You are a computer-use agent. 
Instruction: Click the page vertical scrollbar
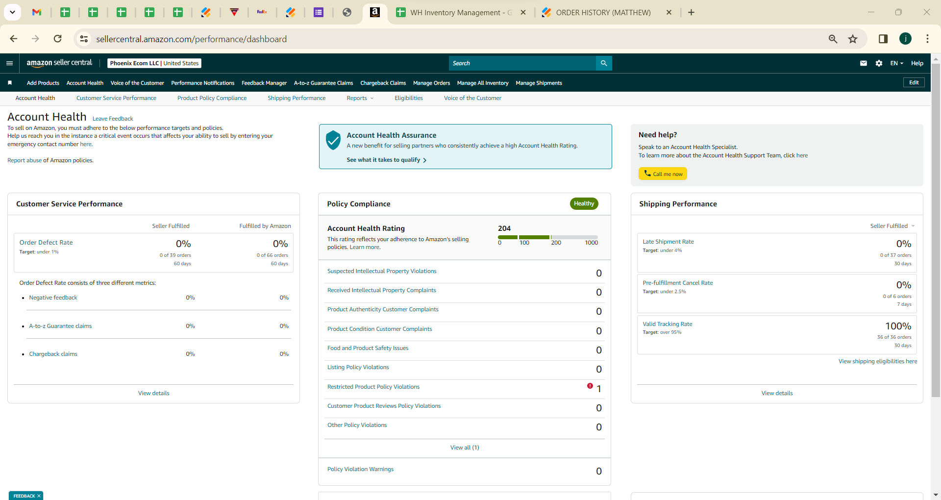coord(936,230)
